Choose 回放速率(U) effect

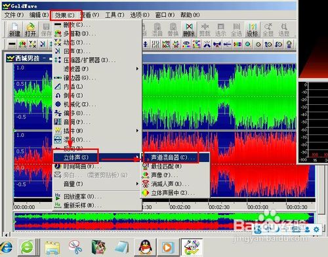[x=97, y=197]
